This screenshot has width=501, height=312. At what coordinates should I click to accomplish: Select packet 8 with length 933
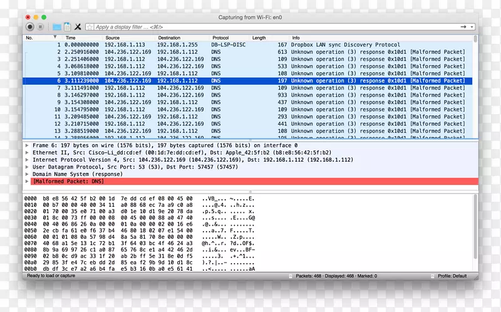click(x=247, y=95)
